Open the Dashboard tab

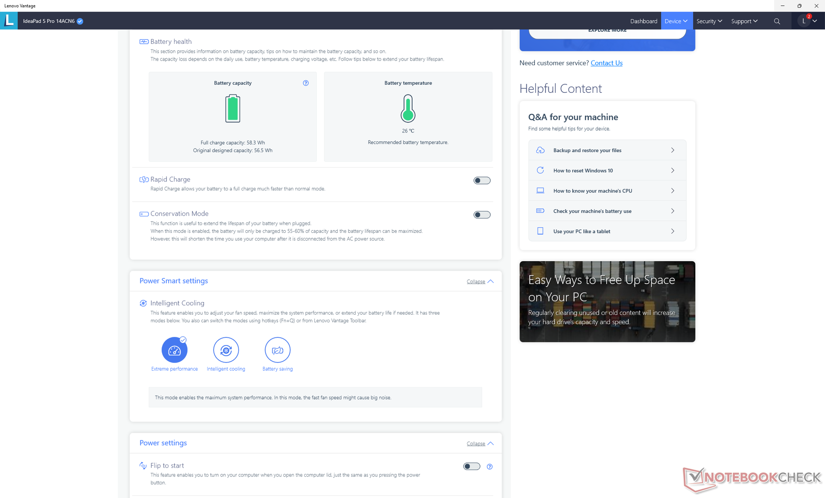click(x=643, y=21)
